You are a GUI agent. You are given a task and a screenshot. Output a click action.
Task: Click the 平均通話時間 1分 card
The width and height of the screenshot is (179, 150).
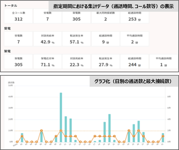(x=164, y=62)
